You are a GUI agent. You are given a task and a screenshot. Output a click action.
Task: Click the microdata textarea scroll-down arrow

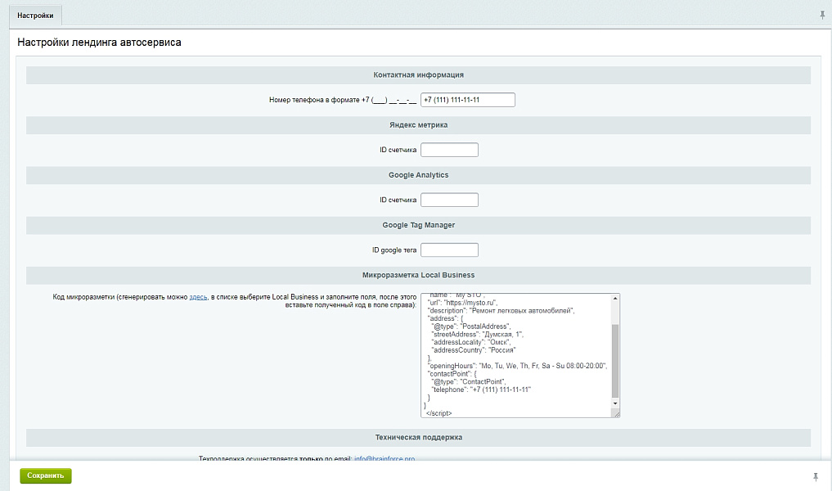click(615, 403)
